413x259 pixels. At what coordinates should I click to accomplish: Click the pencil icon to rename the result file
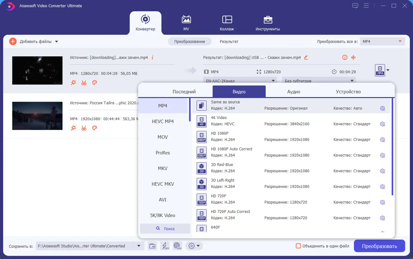click(306, 57)
